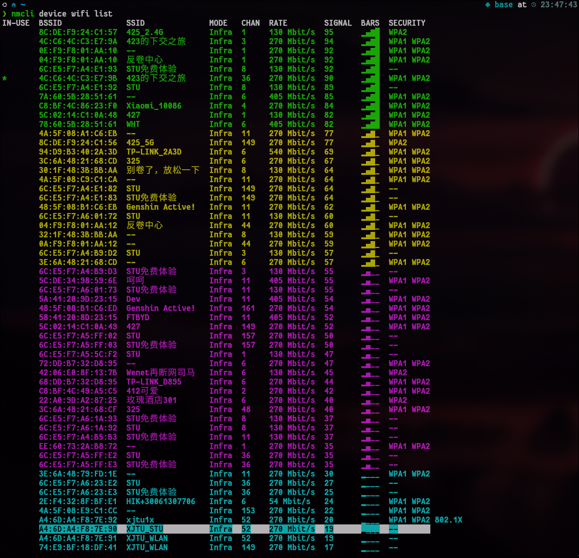Click the 802.1X security label
The height and width of the screenshot is (558, 579).
click(x=448, y=520)
